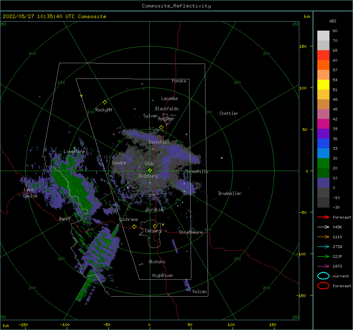
Task: Click the Vulcan label
Action: (x=199, y=292)
